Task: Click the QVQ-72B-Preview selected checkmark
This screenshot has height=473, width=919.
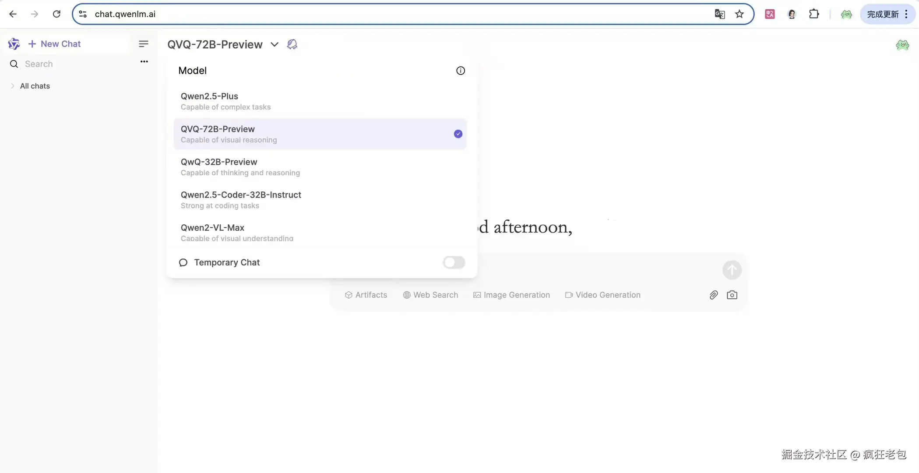Action: (x=458, y=134)
